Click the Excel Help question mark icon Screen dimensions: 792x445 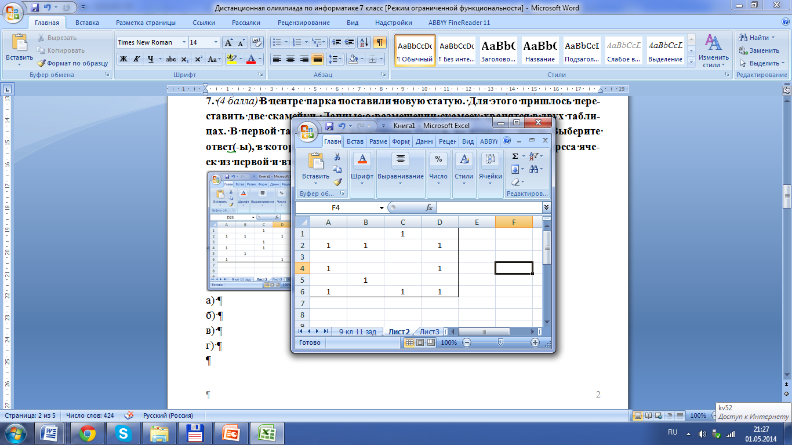click(x=506, y=141)
